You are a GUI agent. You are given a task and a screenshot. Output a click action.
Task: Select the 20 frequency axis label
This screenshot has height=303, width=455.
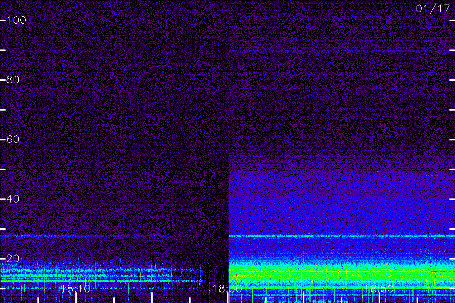[x=13, y=259]
